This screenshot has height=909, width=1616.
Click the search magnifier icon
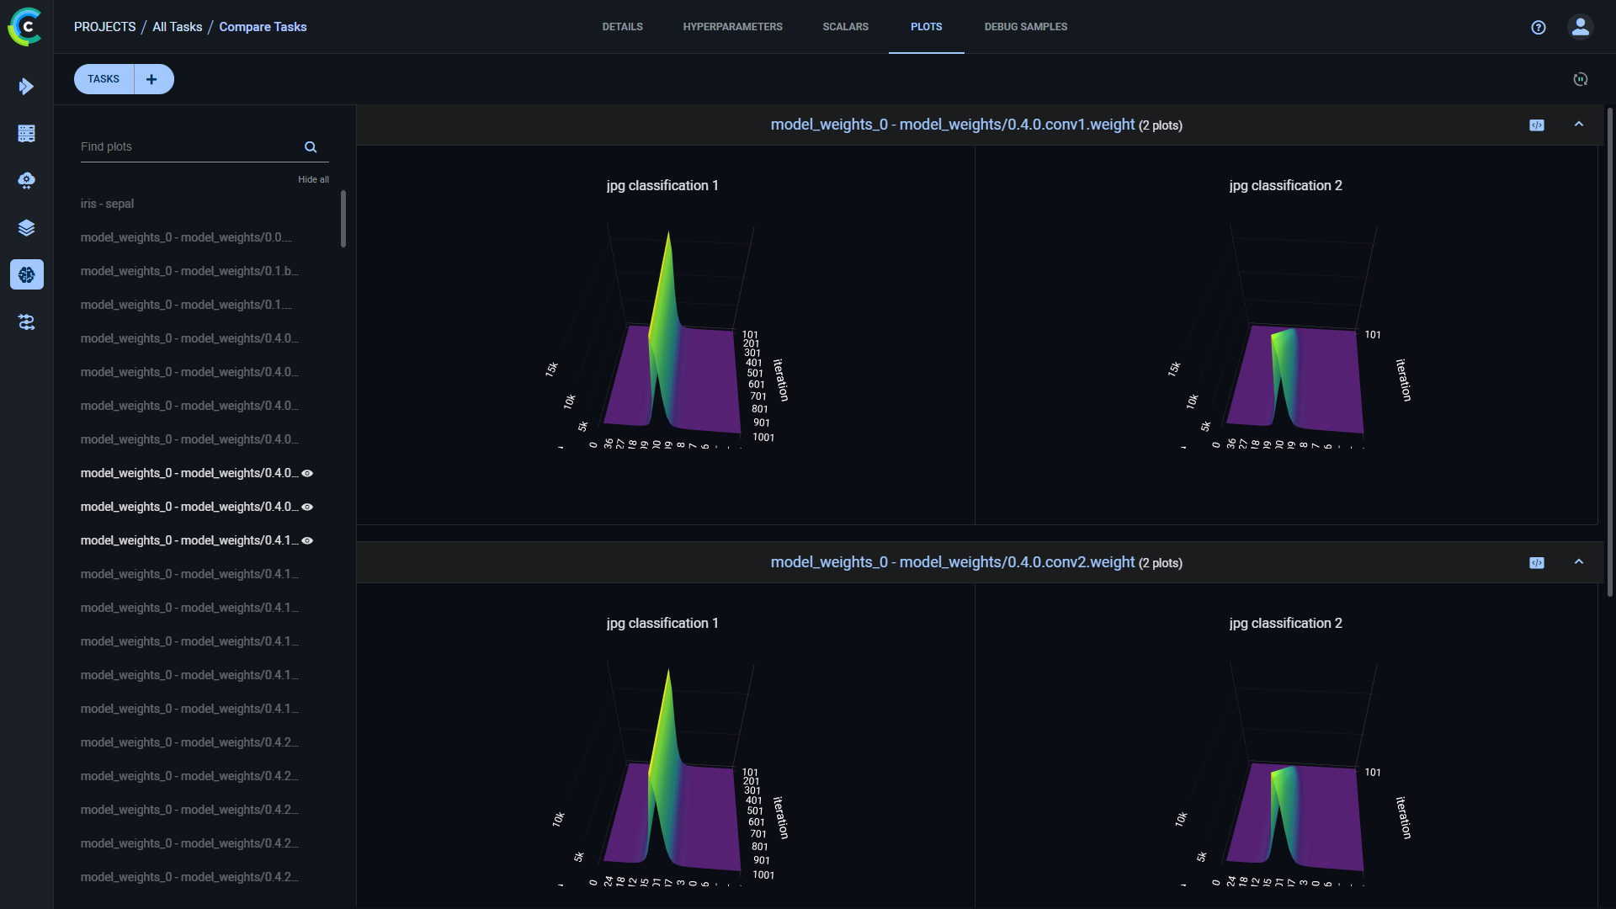311,147
